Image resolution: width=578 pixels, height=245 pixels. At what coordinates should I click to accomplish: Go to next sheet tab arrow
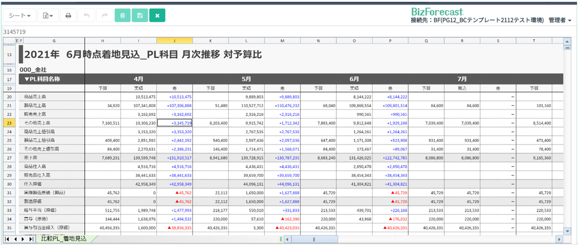(x=23, y=239)
